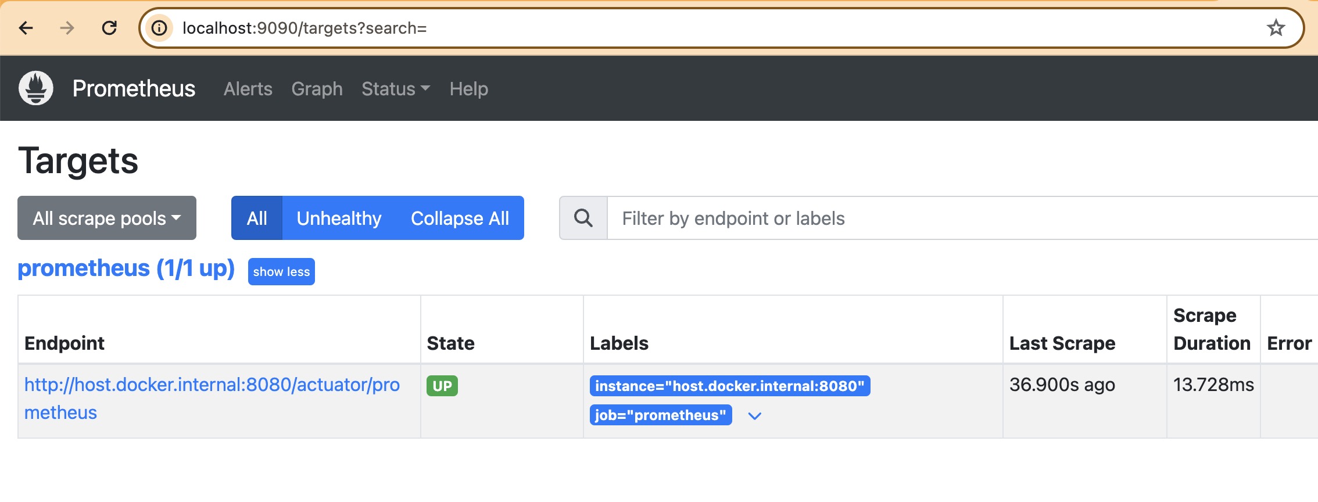Screen dimensions: 1318x502
Task: Open the Help nav link
Action: pos(468,89)
